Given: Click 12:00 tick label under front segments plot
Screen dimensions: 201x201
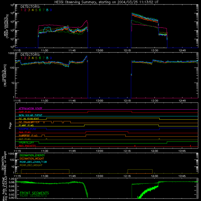Looking at the screenshot, I should 99,51.
